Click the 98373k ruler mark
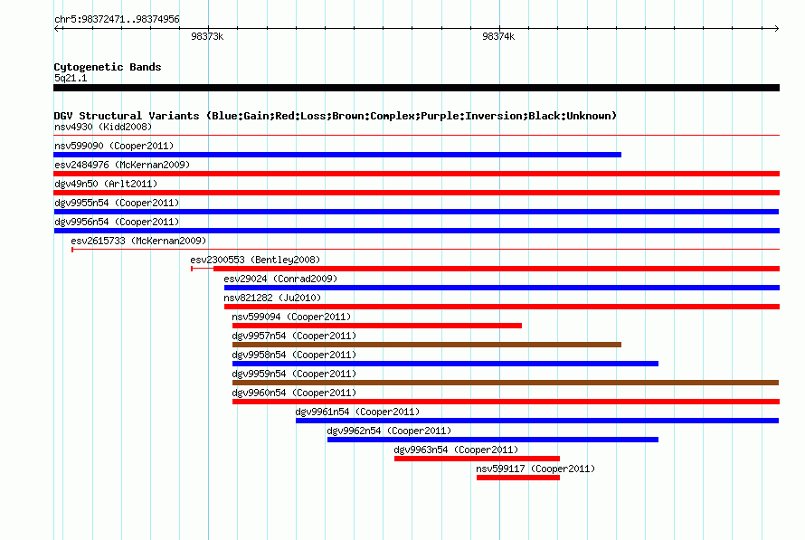Viewport: 805px width, 540px height. (207, 36)
